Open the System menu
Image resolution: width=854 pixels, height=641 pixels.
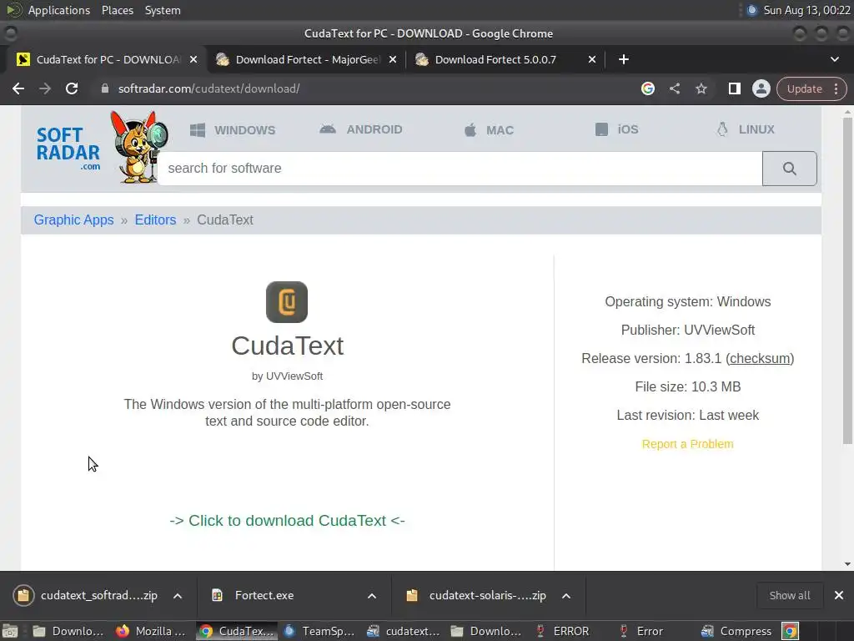click(x=163, y=10)
